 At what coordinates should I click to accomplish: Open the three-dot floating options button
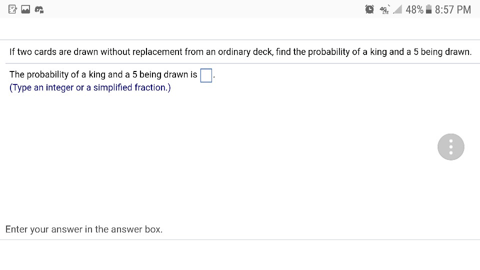tap(450, 146)
